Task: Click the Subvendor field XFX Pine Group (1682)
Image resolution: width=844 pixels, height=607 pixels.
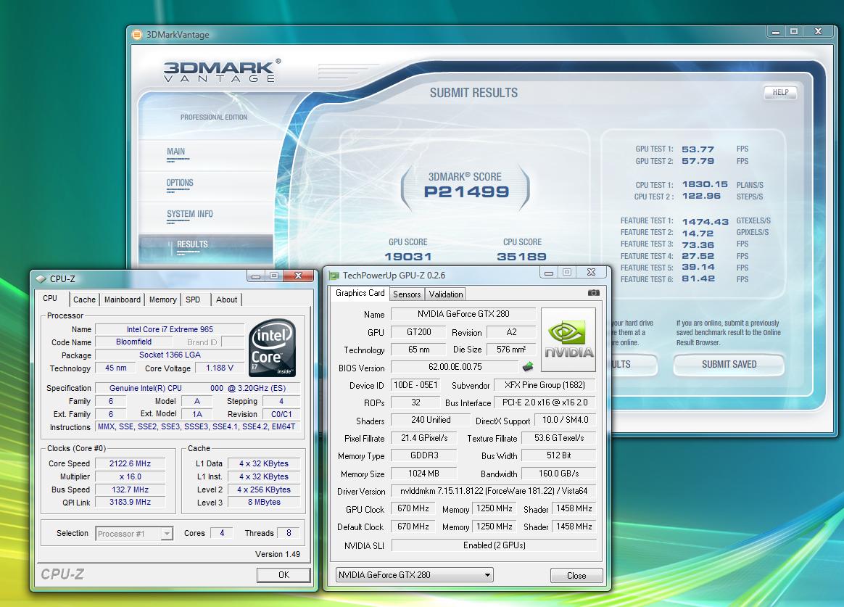Action: [545, 385]
